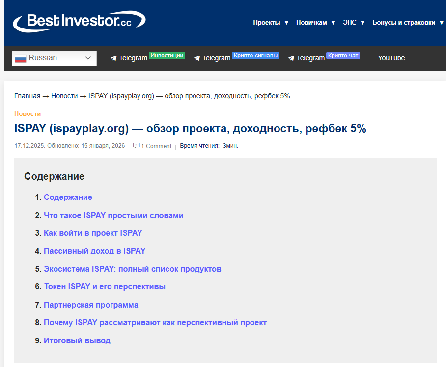Go to Главная in breadcrumbs
This screenshot has height=367, width=446.
(x=28, y=96)
